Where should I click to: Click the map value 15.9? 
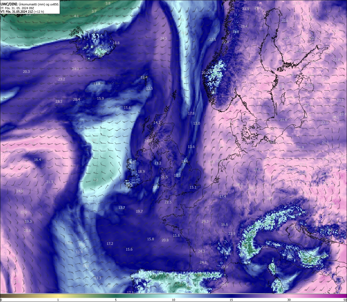tap(100, 98)
